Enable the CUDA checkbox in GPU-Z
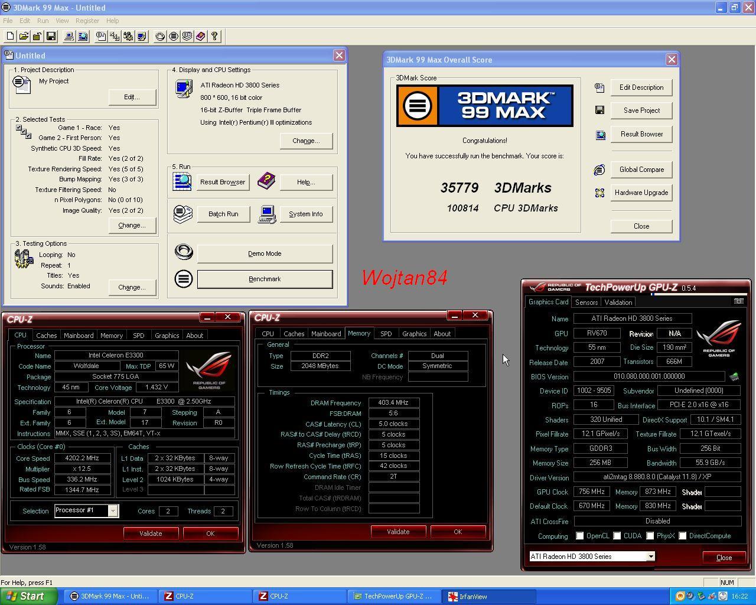Screen dimensions: 756x605 point(617,536)
